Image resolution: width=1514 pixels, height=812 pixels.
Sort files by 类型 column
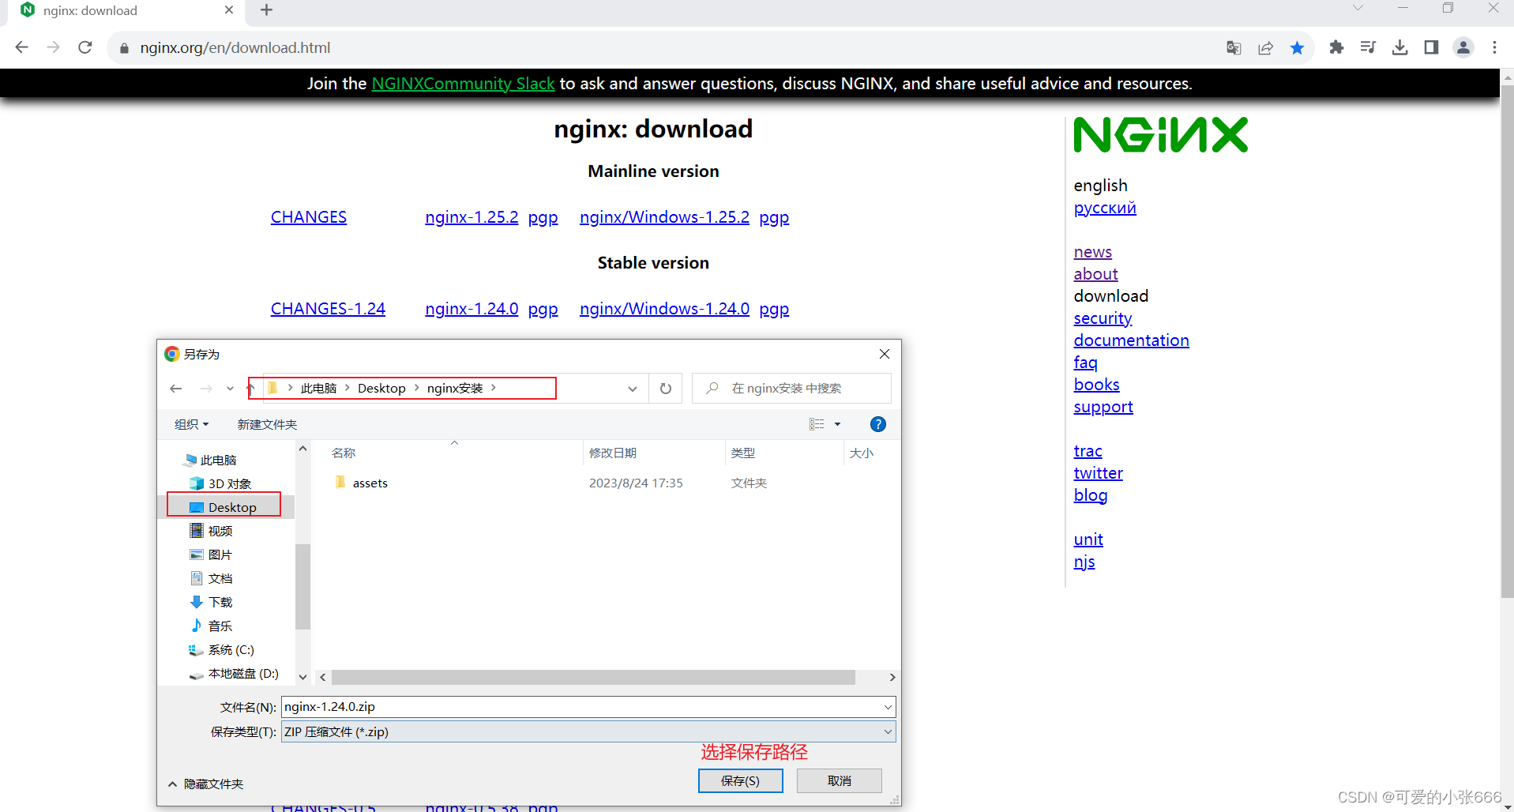[743, 453]
